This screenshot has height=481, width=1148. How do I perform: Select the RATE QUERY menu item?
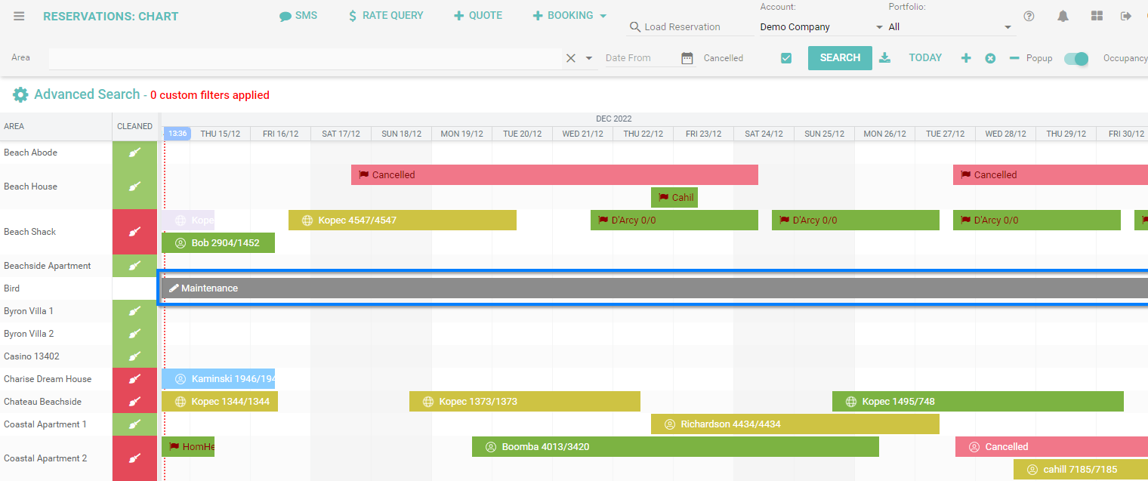386,14
